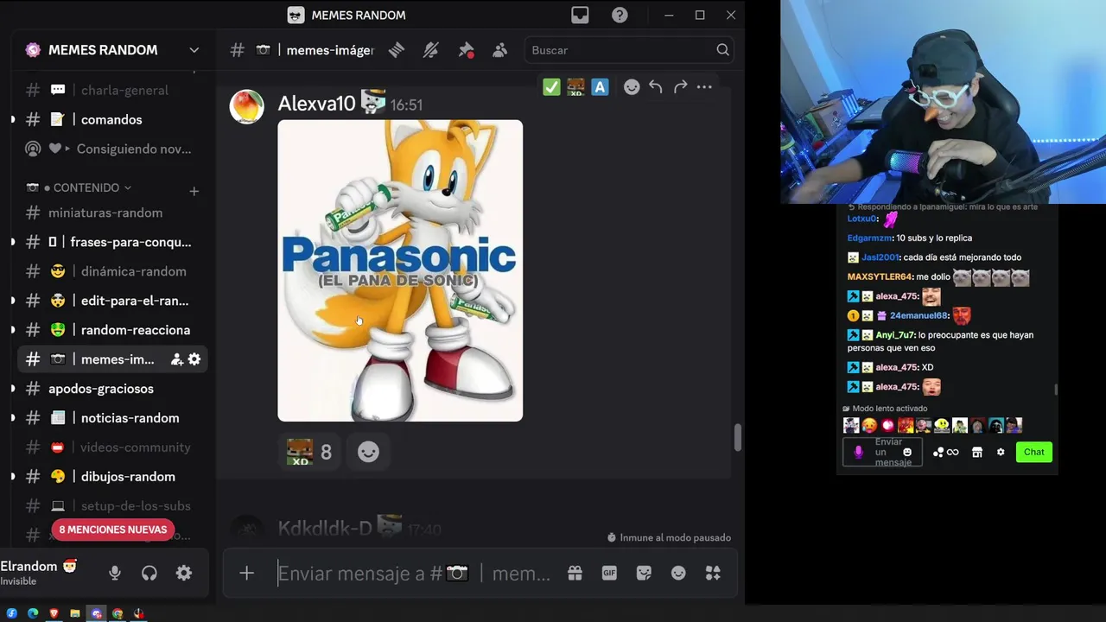Show pinned messages in channel
Image resolution: width=1106 pixels, height=622 pixels.
(x=466, y=50)
